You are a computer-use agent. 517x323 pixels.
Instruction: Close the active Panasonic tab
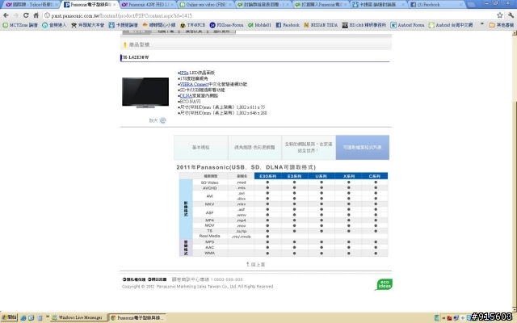(115, 5)
